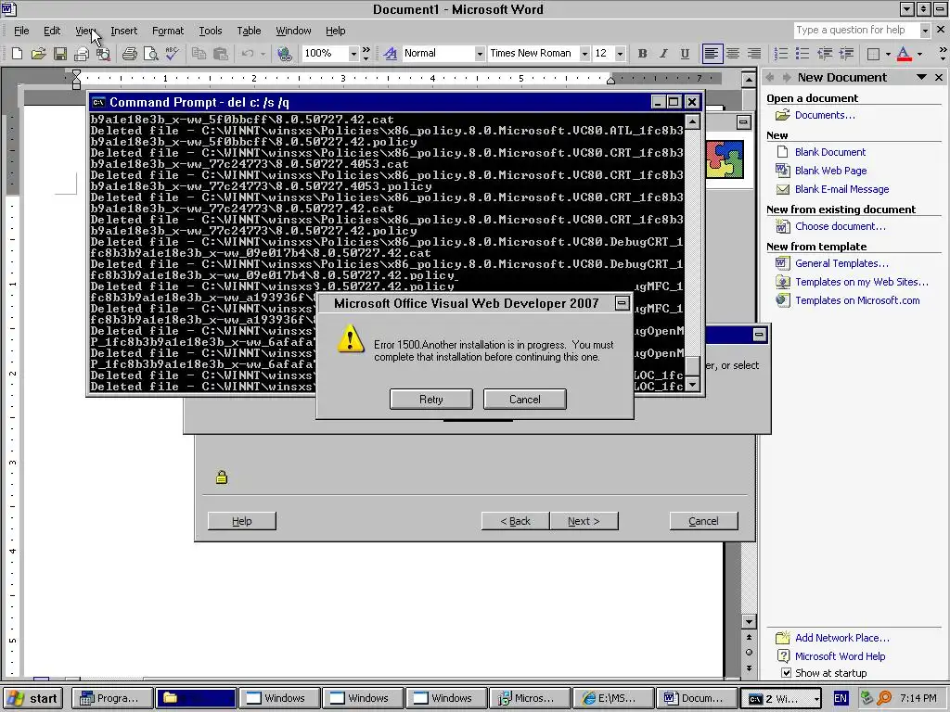Insert hyperlink using globe icon

pos(284,54)
